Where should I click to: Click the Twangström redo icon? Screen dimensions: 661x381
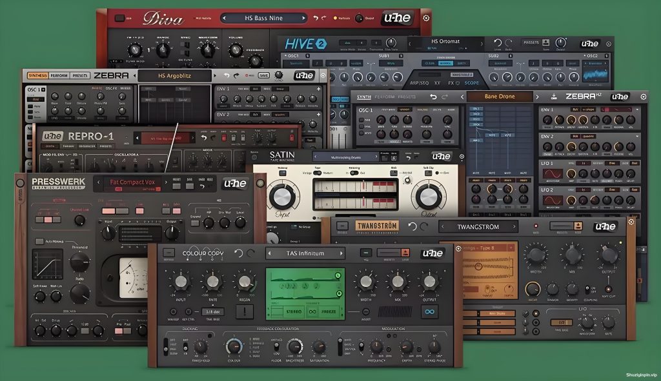pyautogui.click(x=424, y=226)
